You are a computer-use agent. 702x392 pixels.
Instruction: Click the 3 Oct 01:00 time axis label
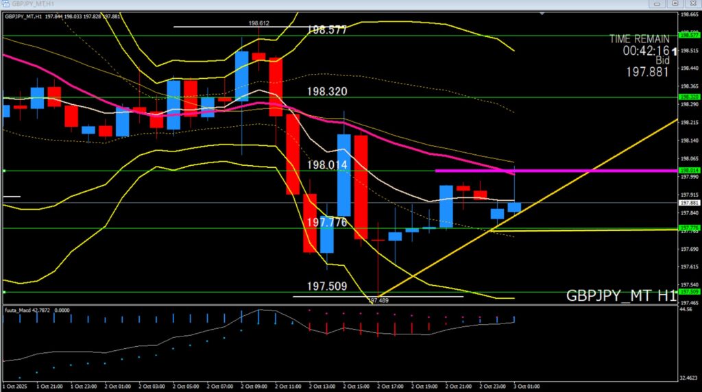click(525, 387)
